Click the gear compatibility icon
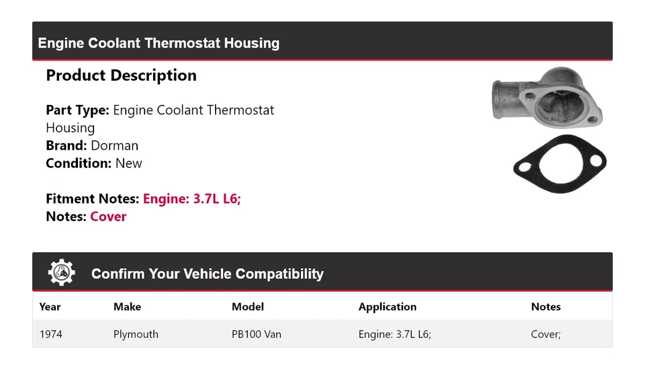 click(61, 273)
